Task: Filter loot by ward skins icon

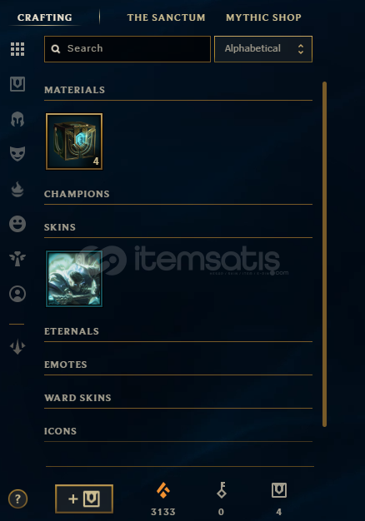Action: click(x=17, y=259)
